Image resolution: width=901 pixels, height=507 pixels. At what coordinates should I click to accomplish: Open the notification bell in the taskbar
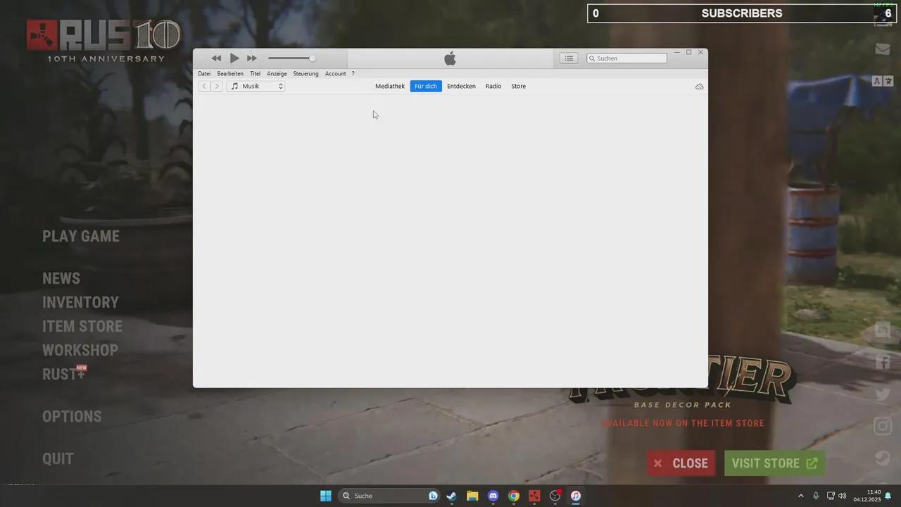point(888,496)
